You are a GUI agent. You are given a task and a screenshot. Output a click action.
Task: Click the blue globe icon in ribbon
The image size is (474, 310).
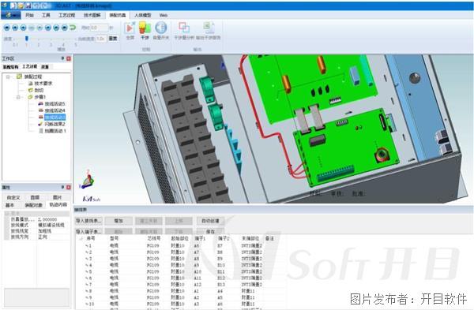click(161, 28)
